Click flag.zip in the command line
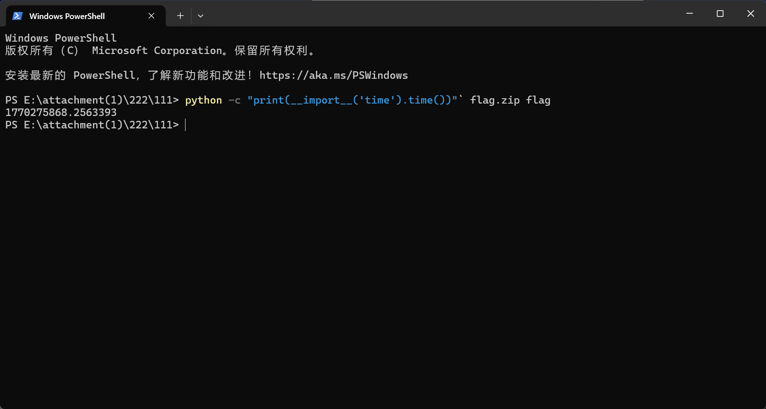Viewport: 766px width, 409px height. 495,100
